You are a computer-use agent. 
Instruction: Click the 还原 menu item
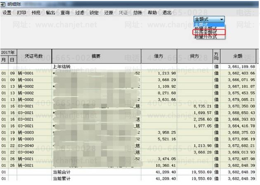109,13
